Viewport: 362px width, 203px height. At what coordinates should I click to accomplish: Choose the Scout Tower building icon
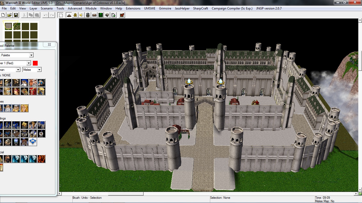[x=41, y=133]
